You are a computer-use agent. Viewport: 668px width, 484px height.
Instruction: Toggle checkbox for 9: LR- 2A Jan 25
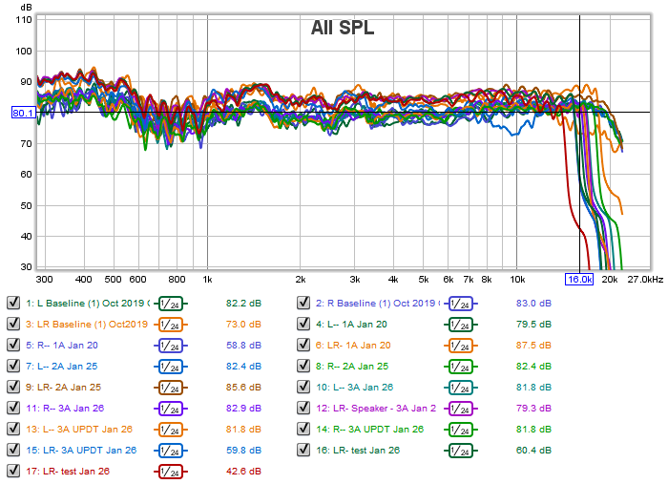coord(13,387)
